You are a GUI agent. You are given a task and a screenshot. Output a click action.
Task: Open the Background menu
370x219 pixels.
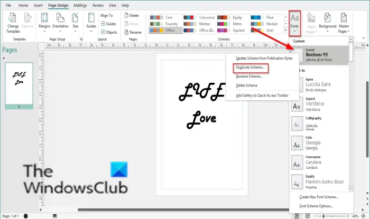[327, 23]
